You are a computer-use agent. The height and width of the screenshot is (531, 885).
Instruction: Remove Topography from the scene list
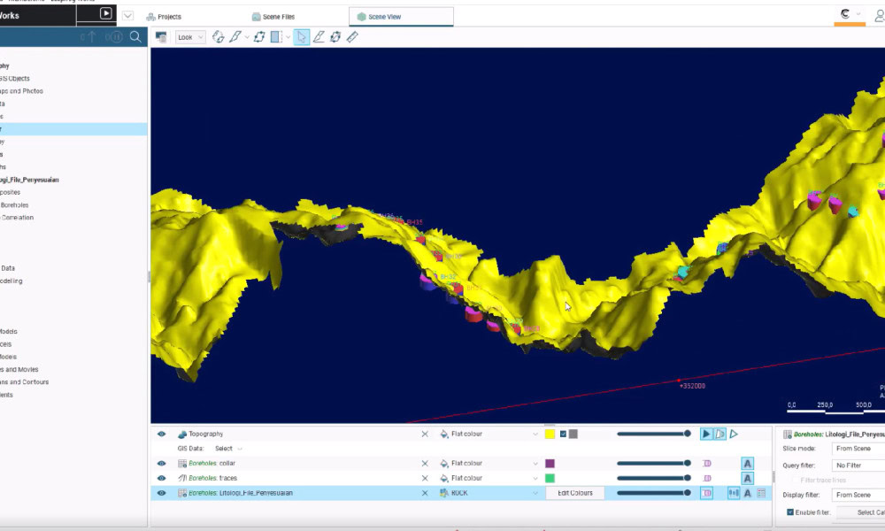(425, 435)
